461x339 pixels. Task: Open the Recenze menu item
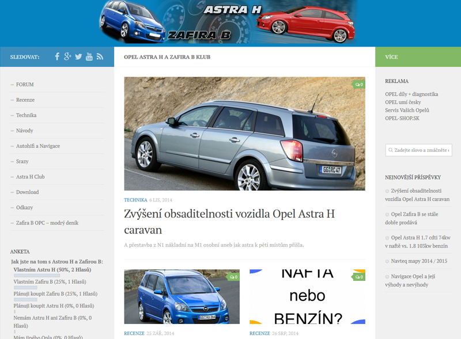coord(25,100)
